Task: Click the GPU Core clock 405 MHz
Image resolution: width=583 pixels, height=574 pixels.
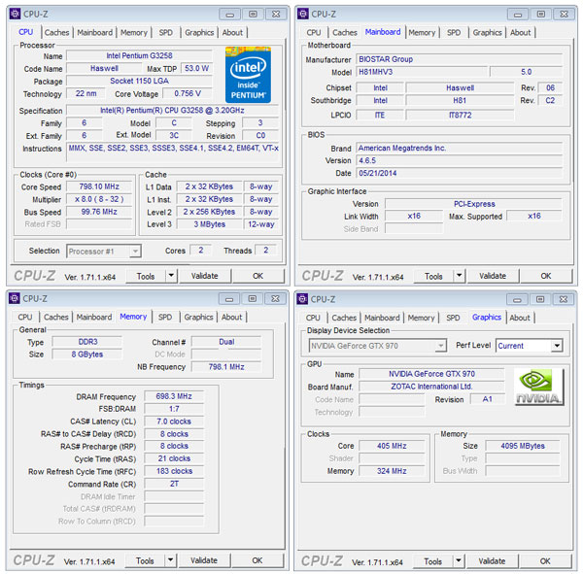Action: coord(392,446)
